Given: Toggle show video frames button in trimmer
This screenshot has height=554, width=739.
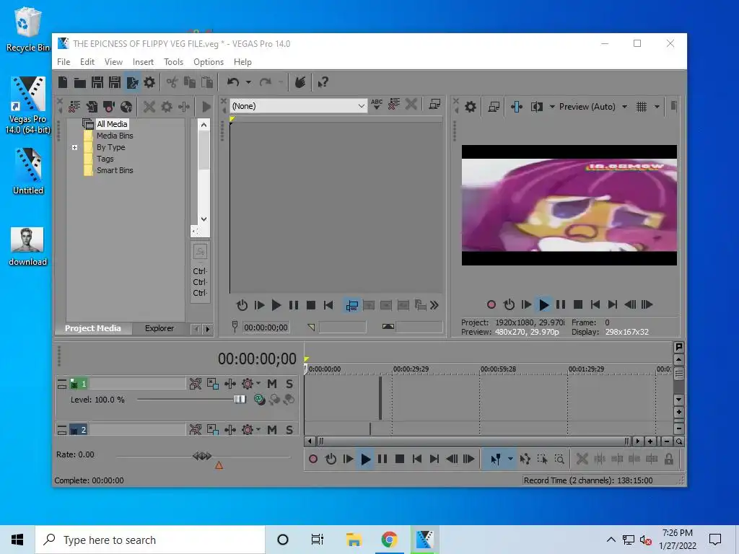Looking at the screenshot, I should click(351, 306).
